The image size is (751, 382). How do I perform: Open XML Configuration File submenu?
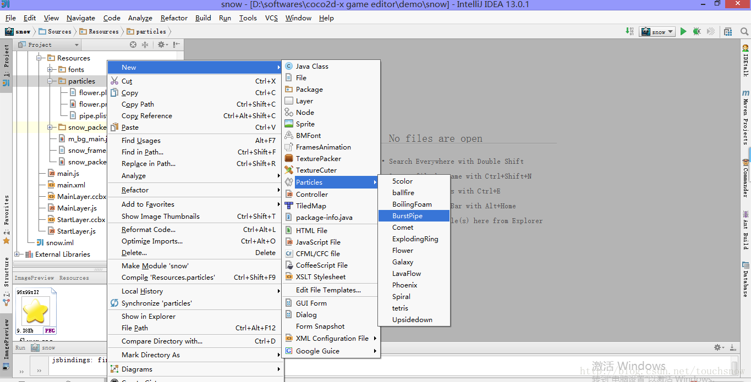(x=331, y=338)
